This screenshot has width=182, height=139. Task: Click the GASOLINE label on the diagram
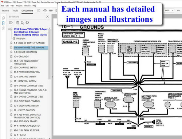tap(70, 42)
